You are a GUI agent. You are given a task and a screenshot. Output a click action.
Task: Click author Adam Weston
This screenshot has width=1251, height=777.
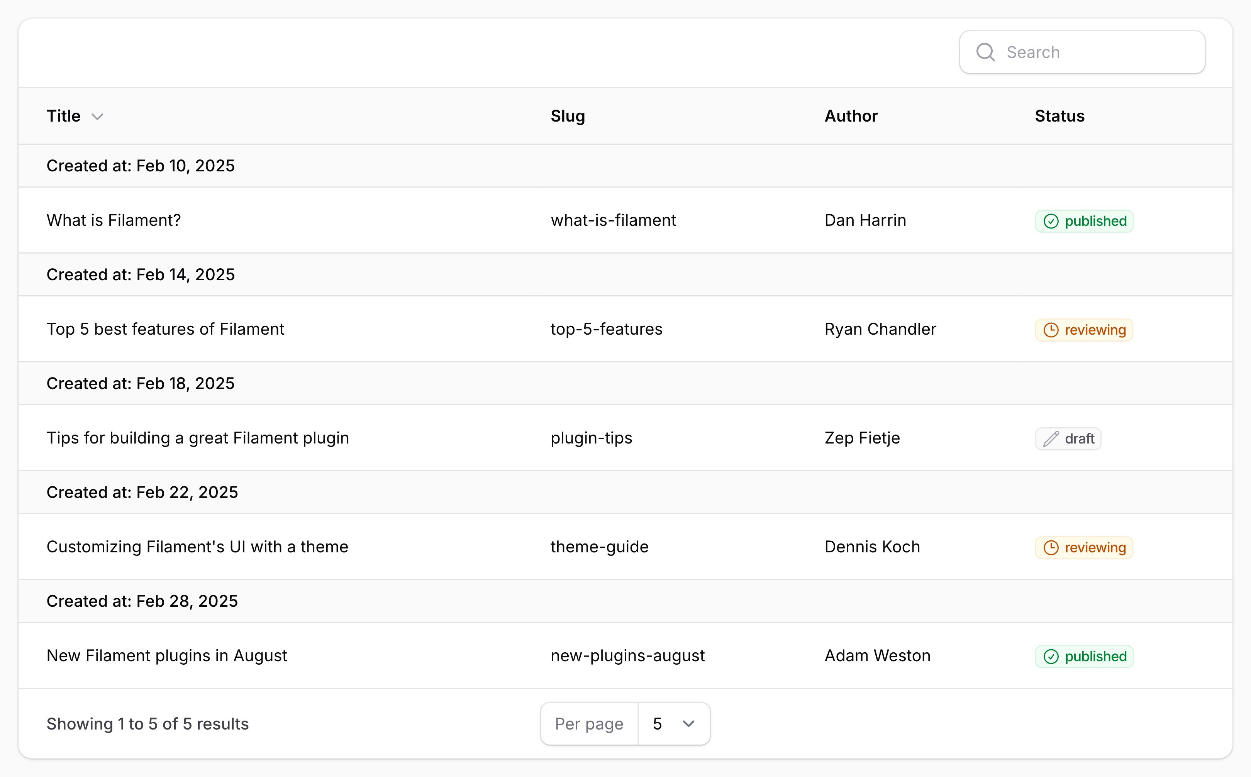[877, 656]
